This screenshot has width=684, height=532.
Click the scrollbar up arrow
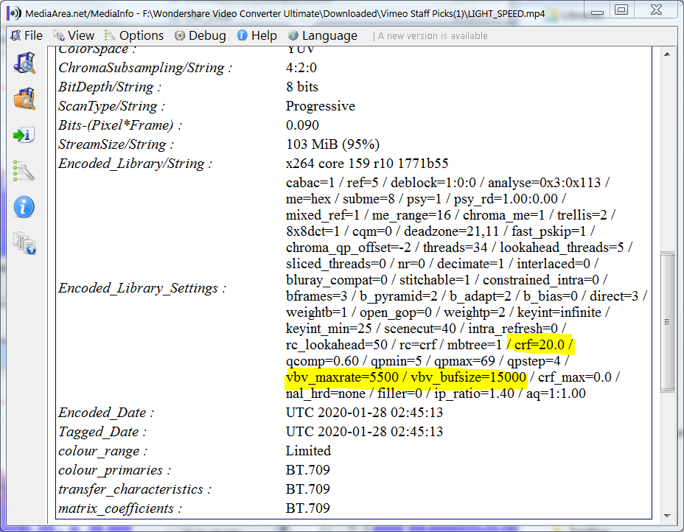[667, 54]
